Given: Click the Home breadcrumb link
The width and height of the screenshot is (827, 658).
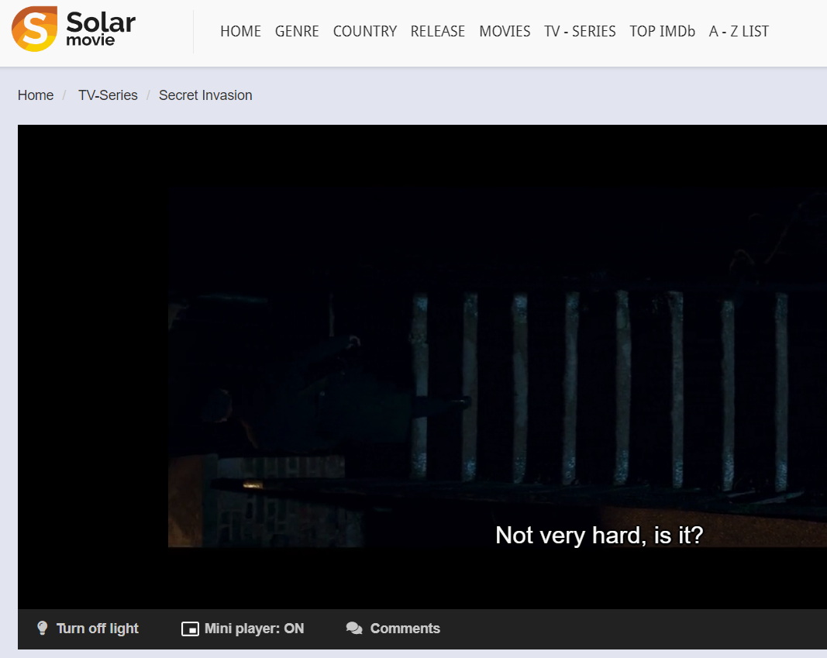Looking at the screenshot, I should click(x=36, y=95).
